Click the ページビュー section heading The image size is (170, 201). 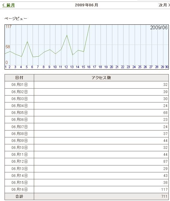coord(16,19)
